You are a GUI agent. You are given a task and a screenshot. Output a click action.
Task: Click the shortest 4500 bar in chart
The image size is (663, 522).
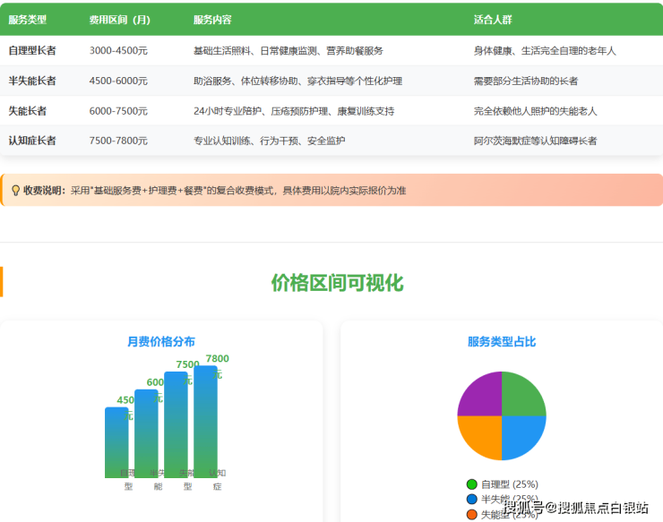pos(116,442)
